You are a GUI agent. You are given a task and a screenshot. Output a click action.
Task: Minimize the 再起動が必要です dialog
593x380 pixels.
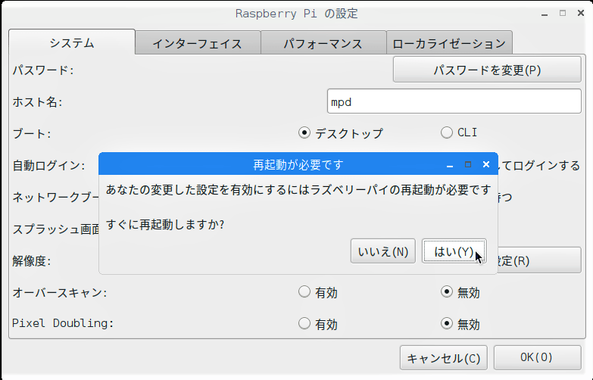pos(450,165)
